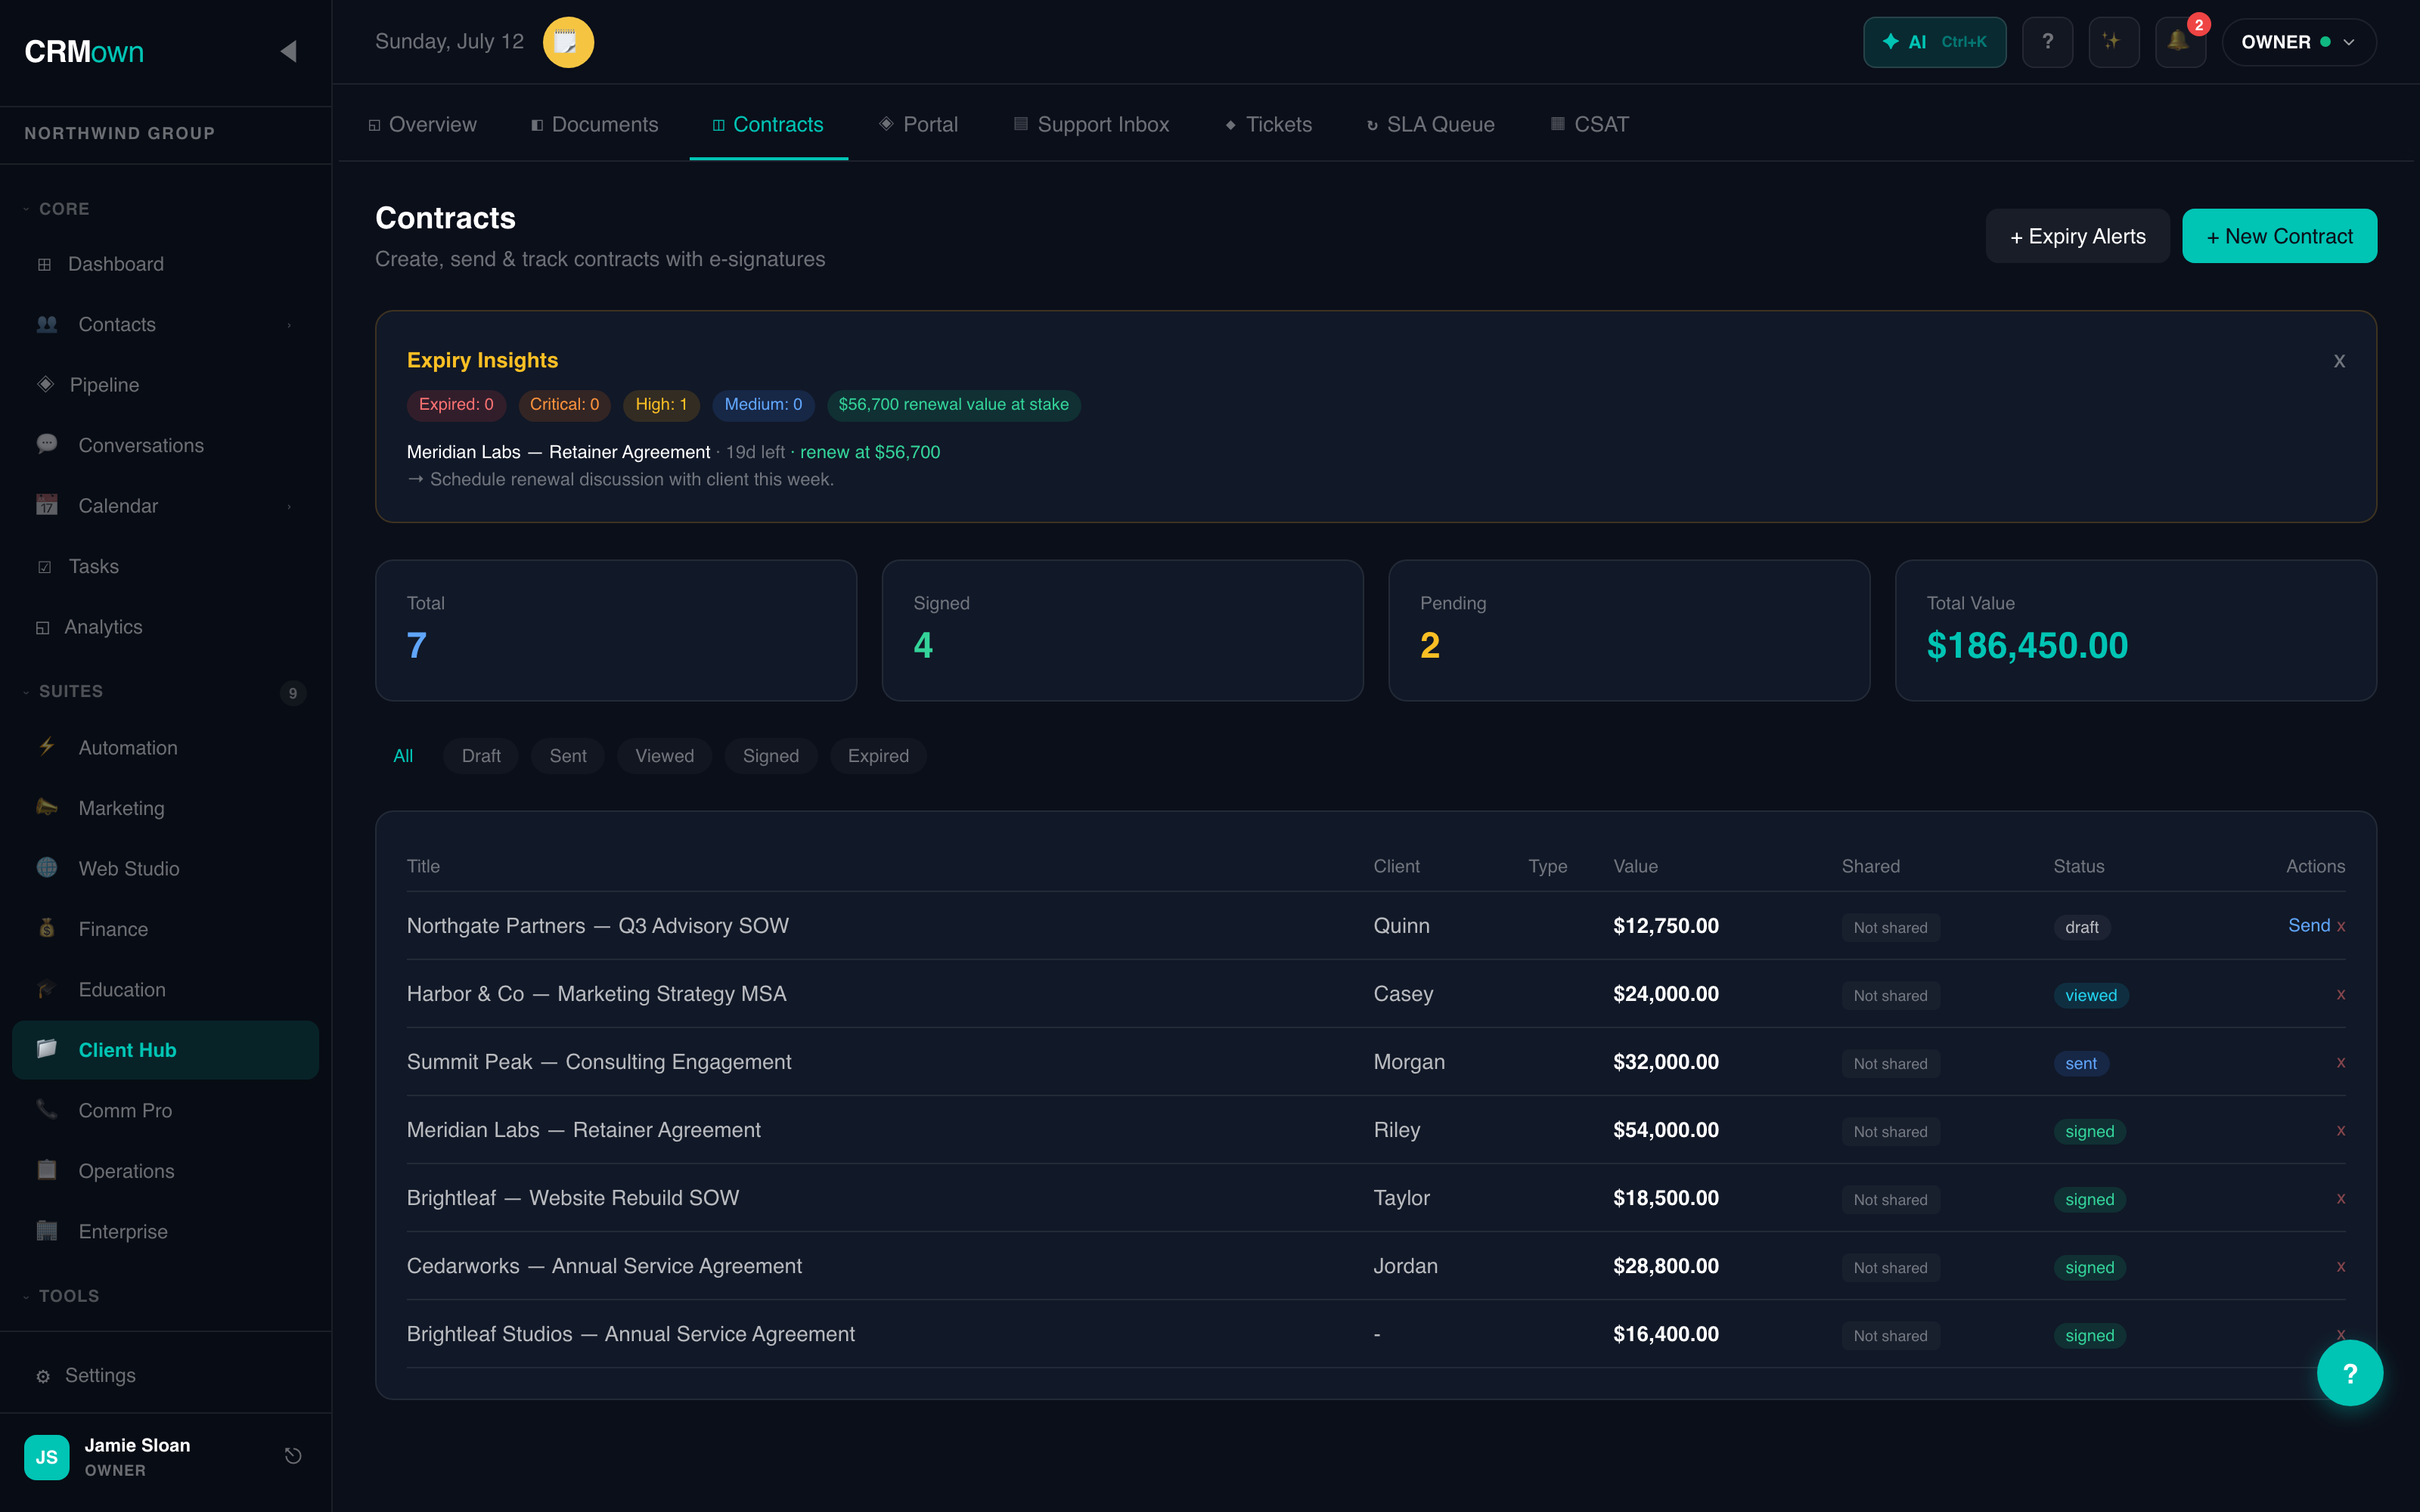The height and width of the screenshot is (1512, 2420).
Task: Switch to the Portal tab
Action: (918, 124)
